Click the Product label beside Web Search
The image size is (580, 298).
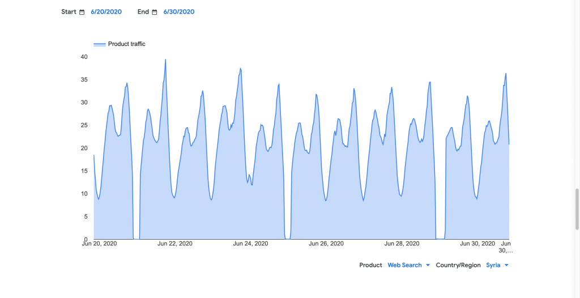(x=370, y=265)
